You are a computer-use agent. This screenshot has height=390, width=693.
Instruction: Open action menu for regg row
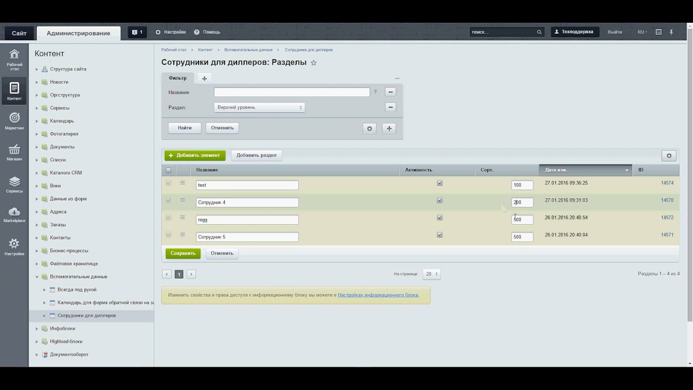pos(182,218)
